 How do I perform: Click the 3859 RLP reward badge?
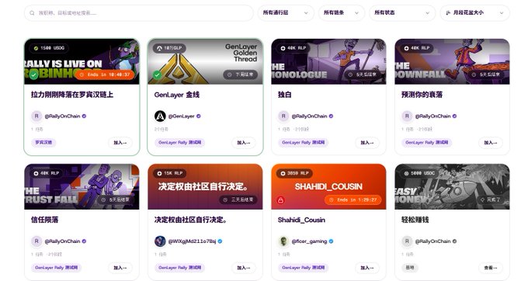tap(294, 173)
